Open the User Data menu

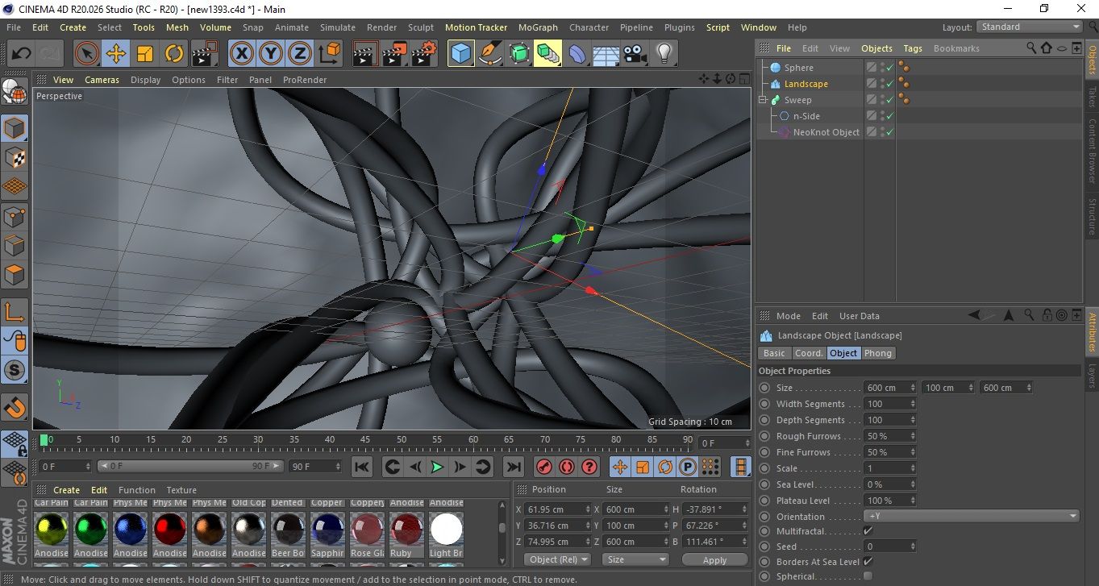(x=860, y=316)
